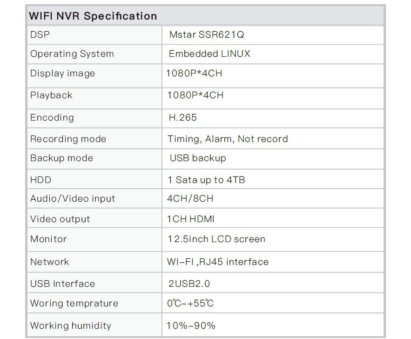Click the Playback row label
Viewport: 411px width, 339px height.
pyautogui.click(x=51, y=95)
